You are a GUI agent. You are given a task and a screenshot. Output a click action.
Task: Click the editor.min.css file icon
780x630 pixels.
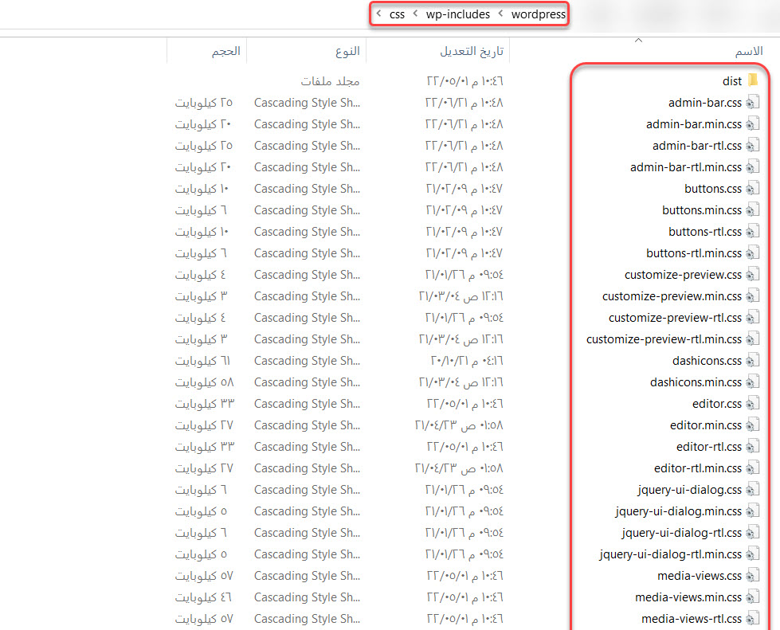[x=753, y=425]
